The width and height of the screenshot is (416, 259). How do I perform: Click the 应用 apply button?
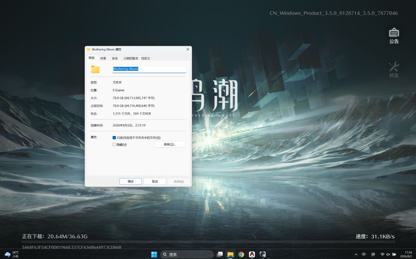tap(179, 181)
